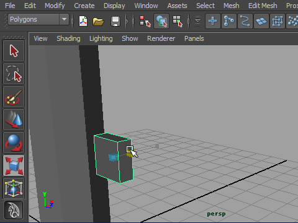Viewport: 298px width, 223px height.
Task: Open the Edit Mesh menu
Action: pos(263,6)
